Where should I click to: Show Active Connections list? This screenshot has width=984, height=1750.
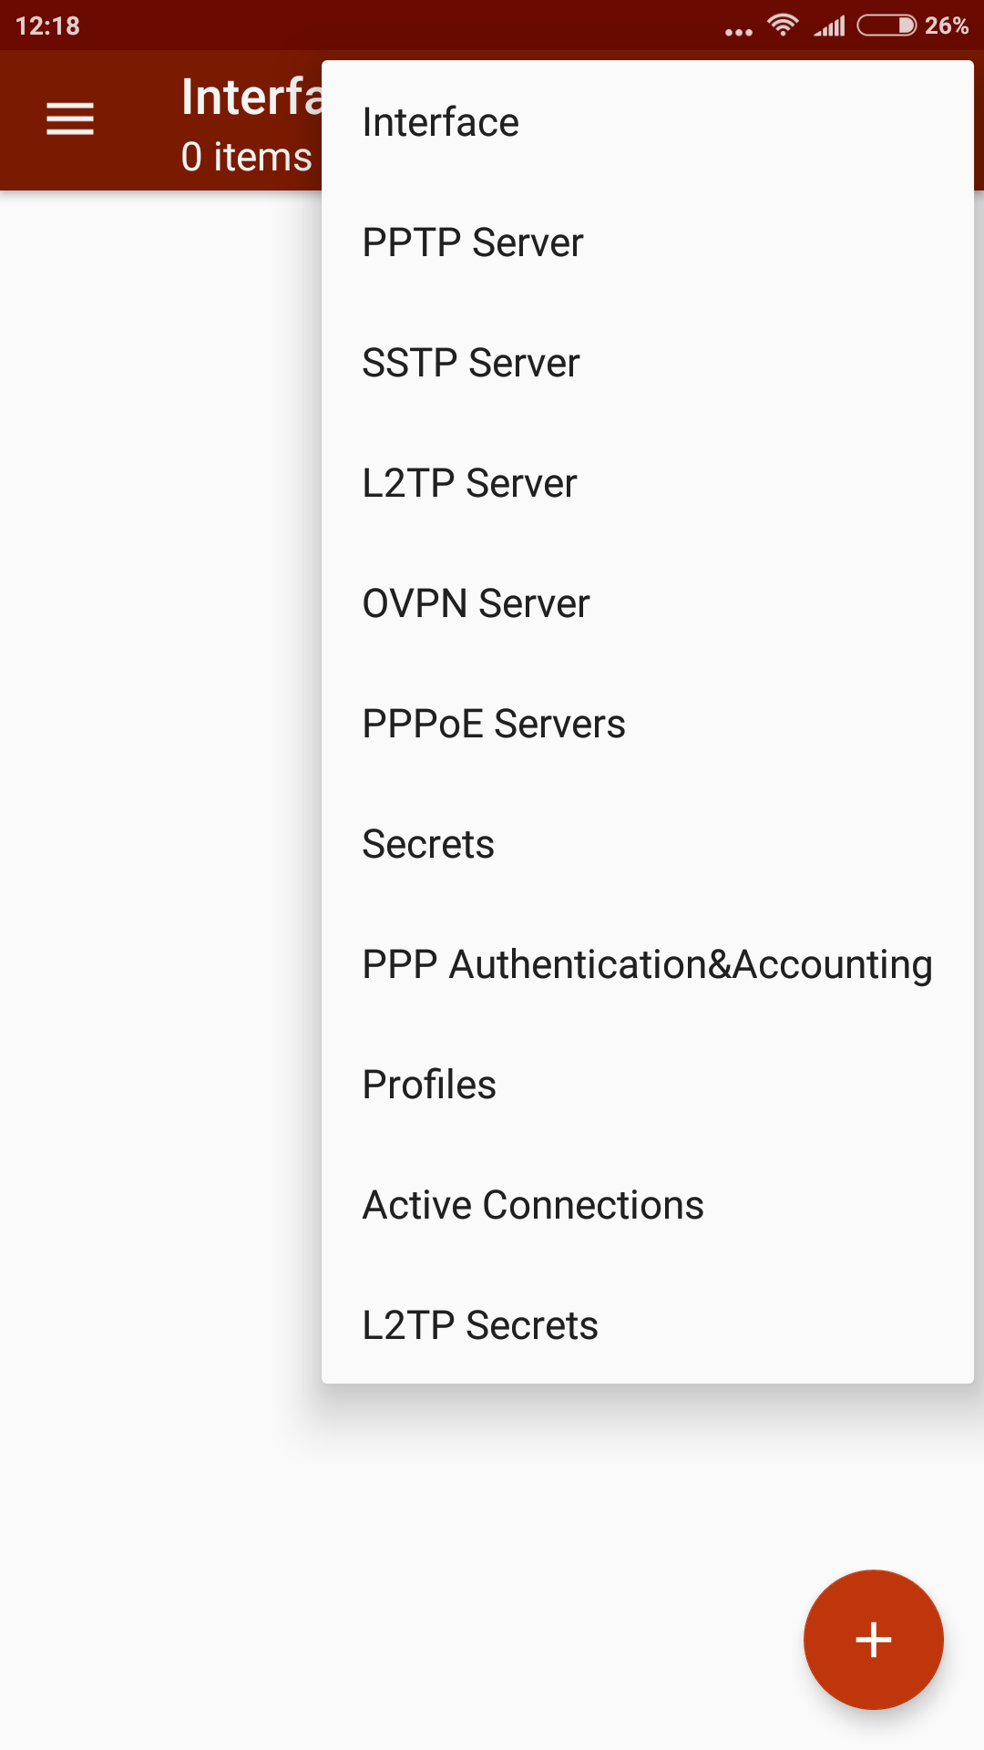(x=533, y=1205)
